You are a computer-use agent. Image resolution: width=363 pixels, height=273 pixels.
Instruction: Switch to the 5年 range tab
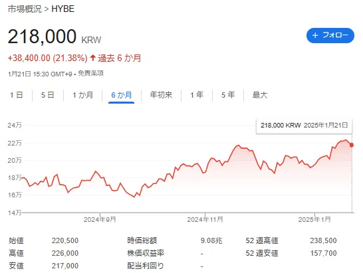pos(228,95)
